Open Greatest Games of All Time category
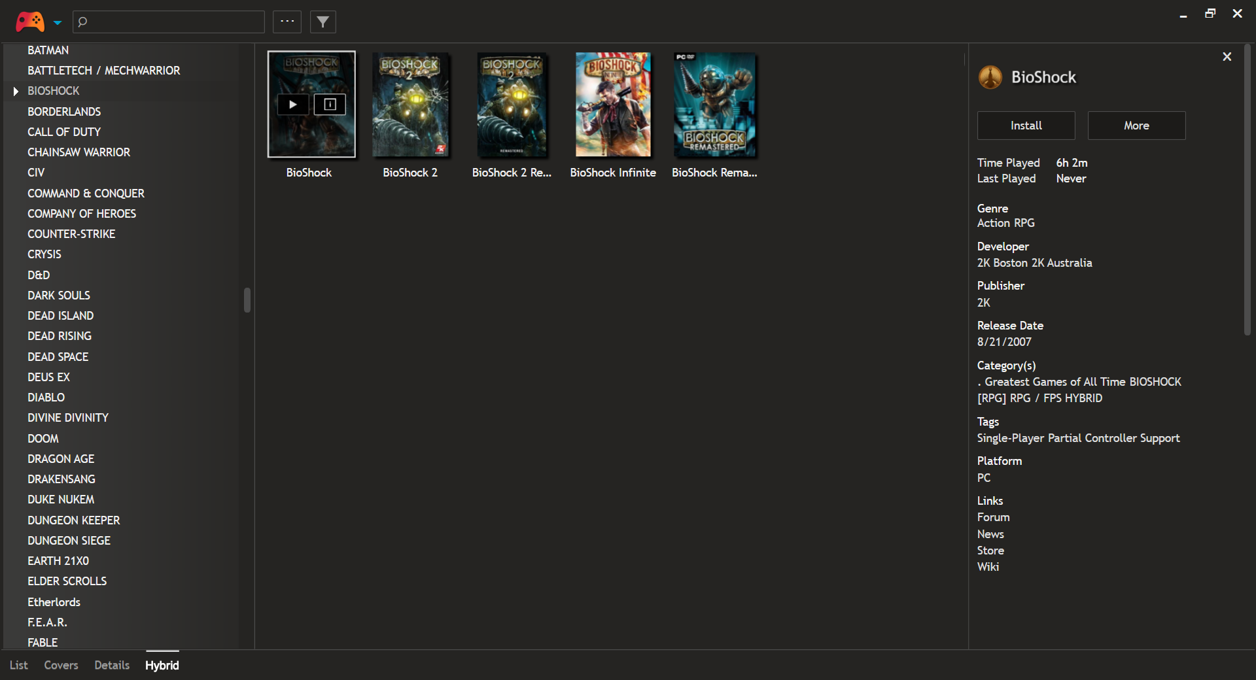This screenshot has height=680, width=1256. tap(1052, 382)
